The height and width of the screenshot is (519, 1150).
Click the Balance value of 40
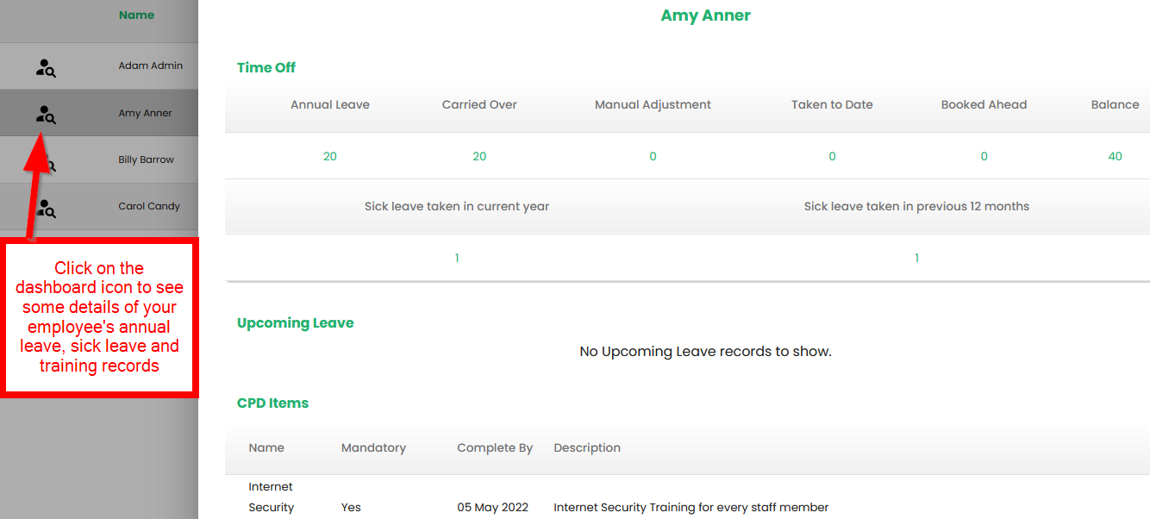1115,156
